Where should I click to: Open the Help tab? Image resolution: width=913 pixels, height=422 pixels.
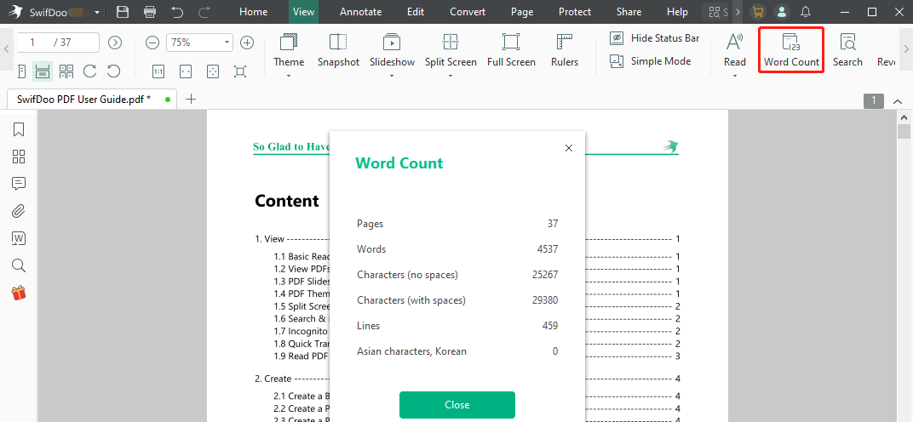(x=677, y=12)
